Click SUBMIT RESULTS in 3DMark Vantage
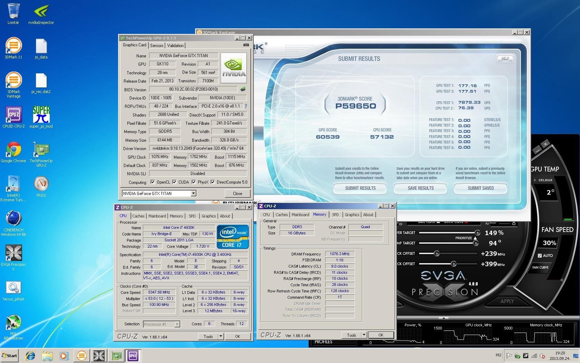This screenshot has width=580, height=363. pyautogui.click(x=360, y=188)
